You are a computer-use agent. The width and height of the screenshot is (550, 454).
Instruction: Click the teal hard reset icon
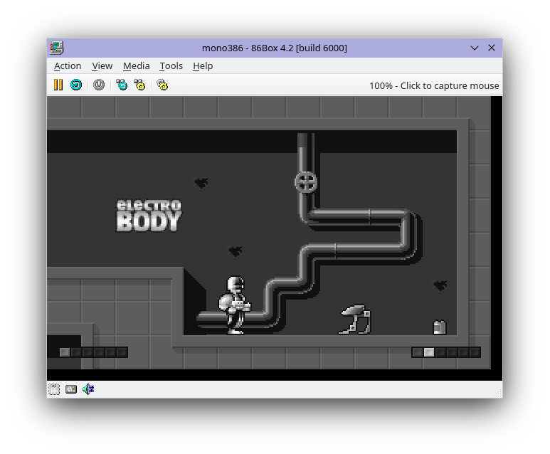point(76,85)
